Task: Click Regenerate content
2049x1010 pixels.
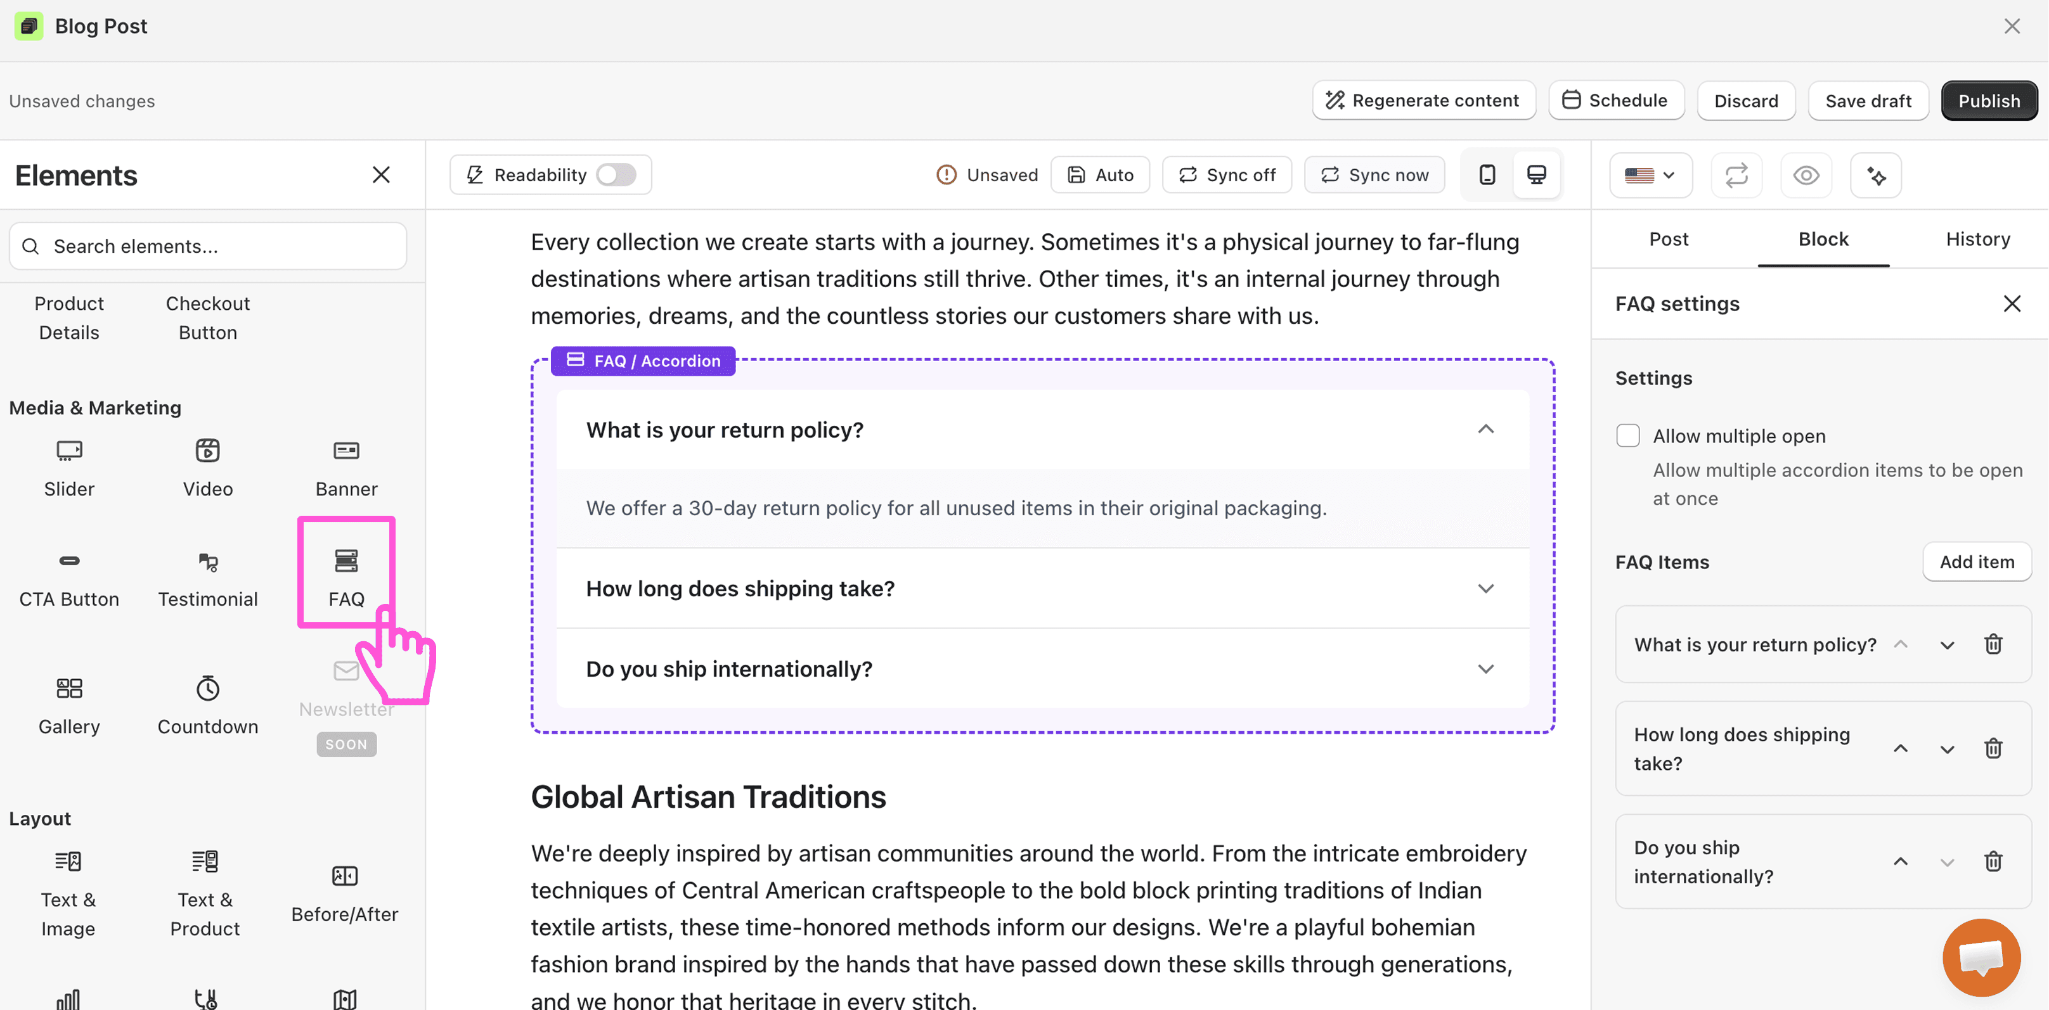Action: tap(1424, 101)
